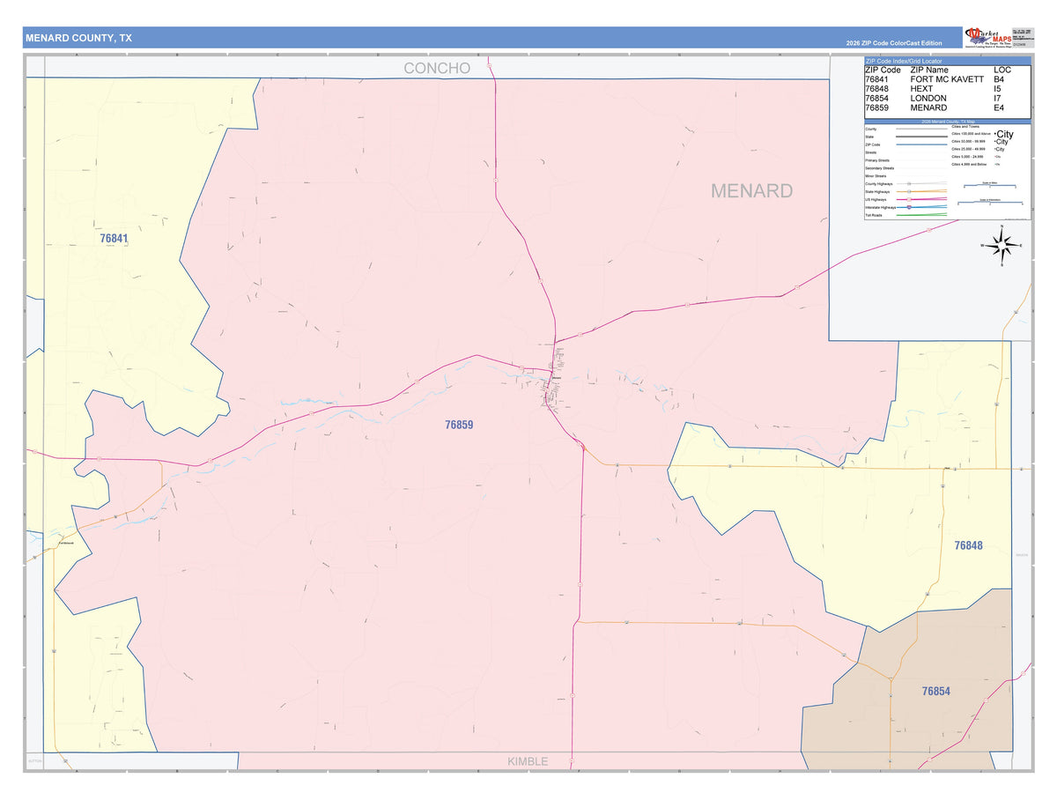Viewport: 1057px width, 800px height.
Task: Click the Market Maps logo
Action: (989, 38)
